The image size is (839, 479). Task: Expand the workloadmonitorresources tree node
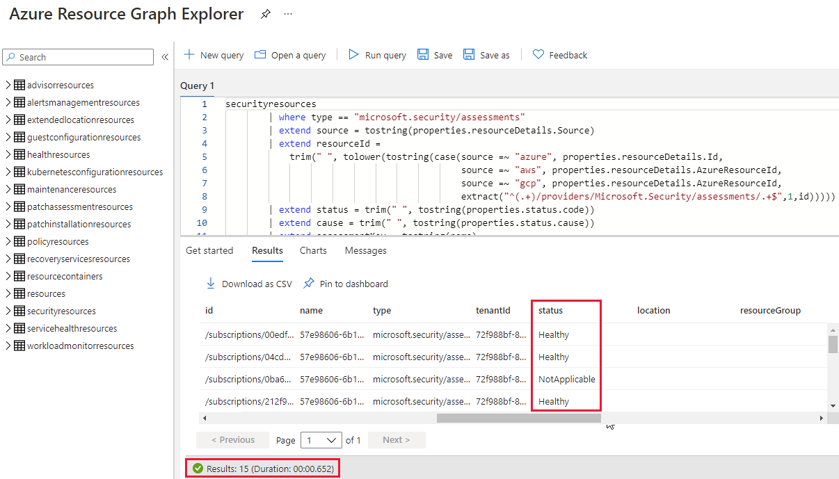click(x=8, y=346)
